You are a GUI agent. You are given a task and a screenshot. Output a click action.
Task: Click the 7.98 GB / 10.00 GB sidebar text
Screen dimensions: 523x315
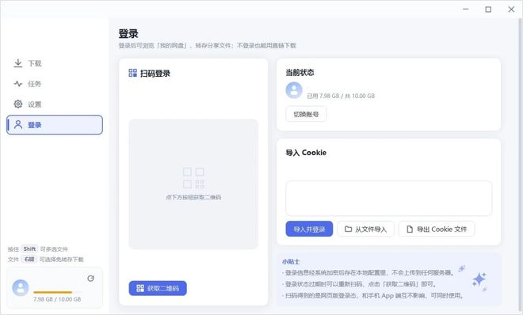(57, 299)
